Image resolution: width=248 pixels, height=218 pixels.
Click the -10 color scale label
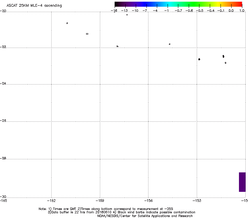135,11
